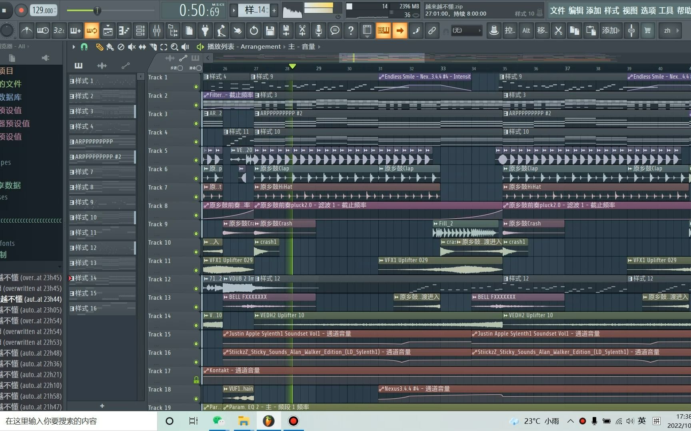Screen dimensions: 691x431
Task: Select 样式 10 in pattern picker
Action: pos(102,217)
